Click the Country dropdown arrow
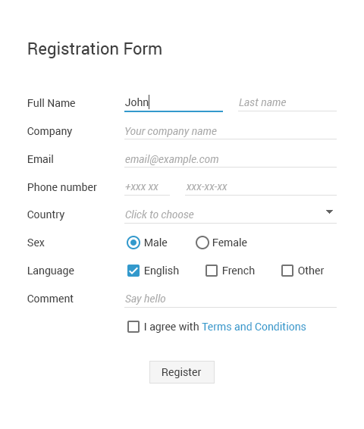 [329, 211]
